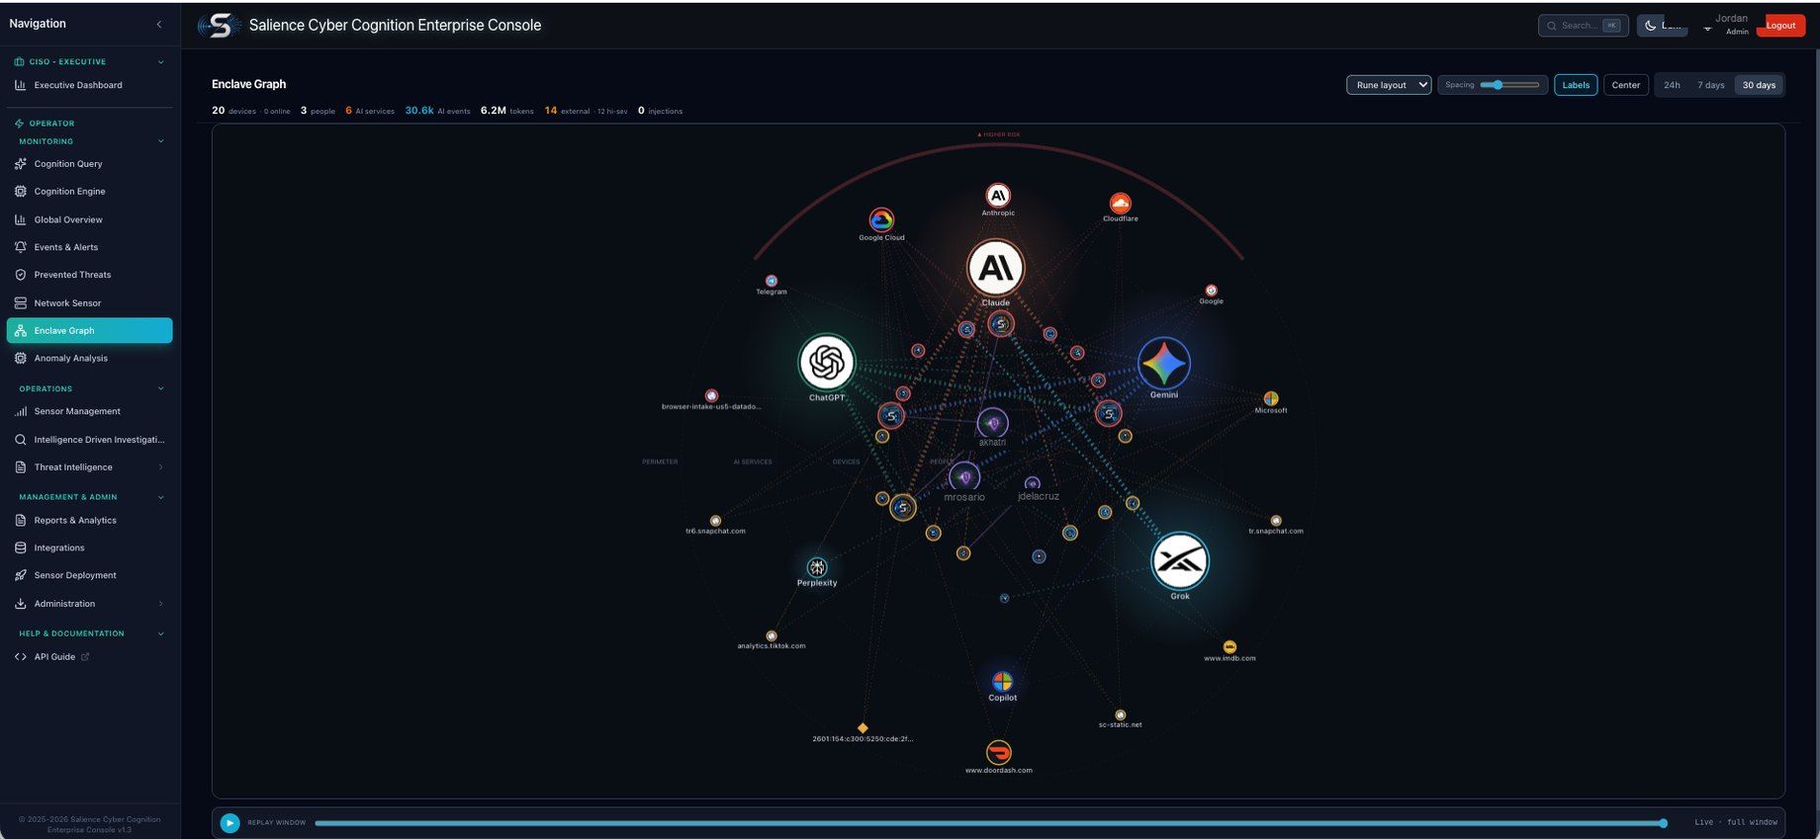Select the Grok node
The image size is (1820, 839).
pos(1179,560)
